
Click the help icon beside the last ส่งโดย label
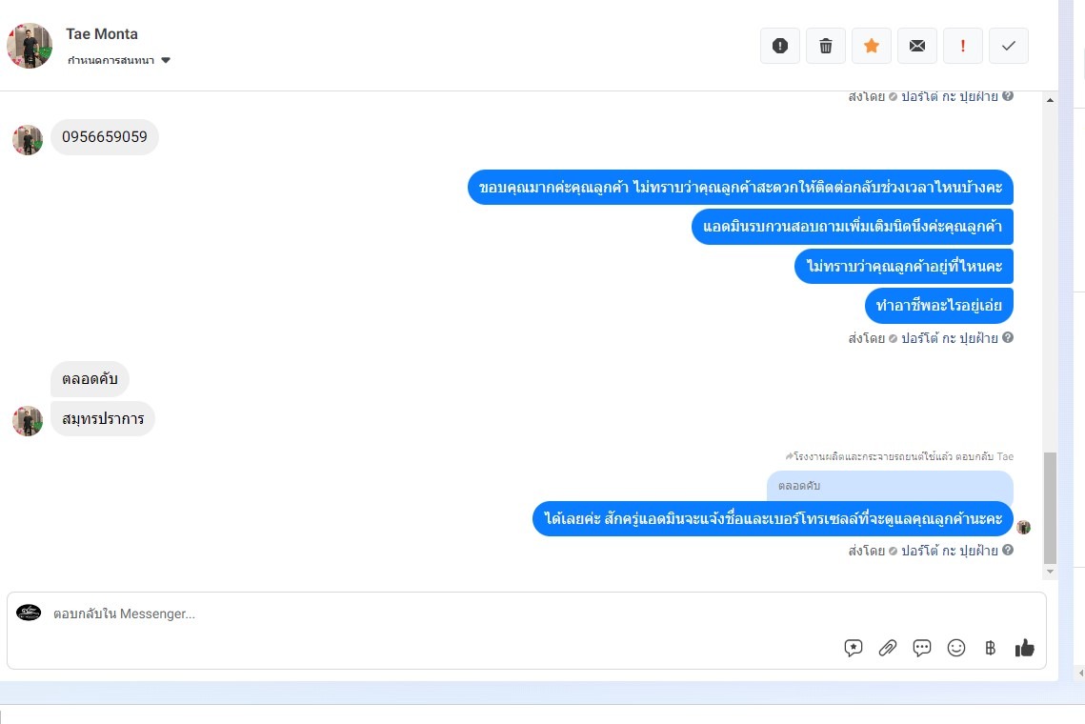tap(1008, 550)
